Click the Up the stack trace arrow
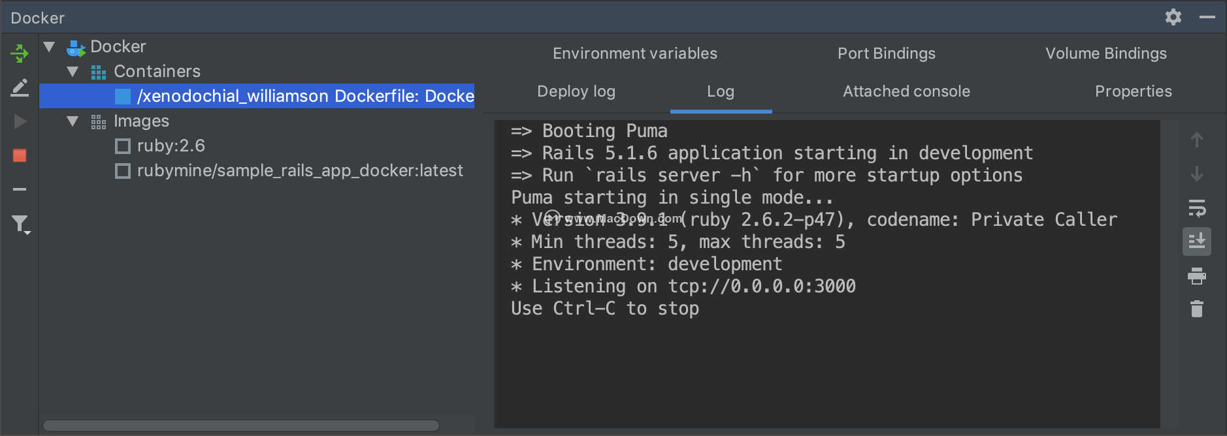This screenshot has height=436, width=1227. [x=1197, y=140]
